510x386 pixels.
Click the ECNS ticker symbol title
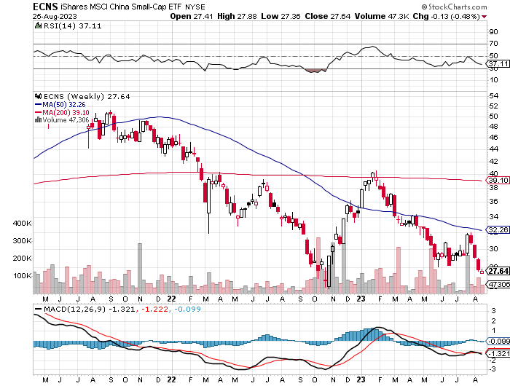click(45, 6)
